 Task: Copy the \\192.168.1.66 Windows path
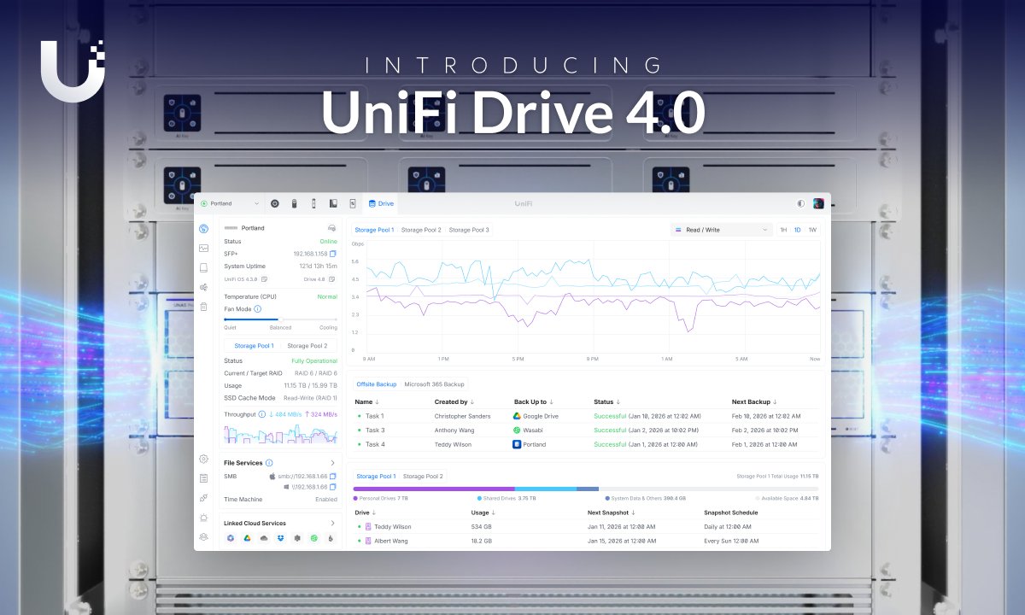point(333,487)
